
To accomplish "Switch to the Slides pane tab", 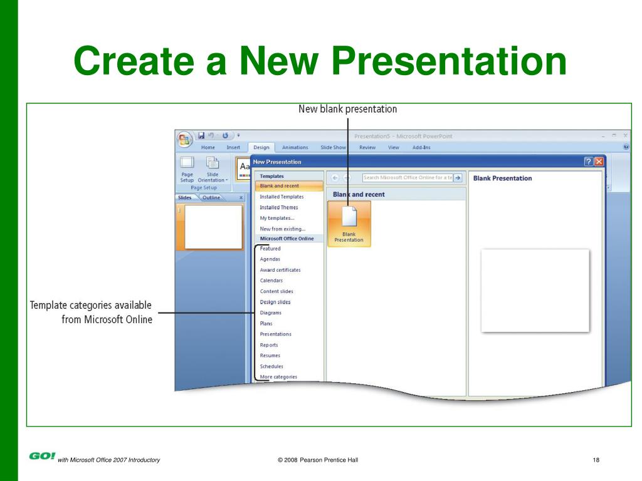I will (185, 197).
